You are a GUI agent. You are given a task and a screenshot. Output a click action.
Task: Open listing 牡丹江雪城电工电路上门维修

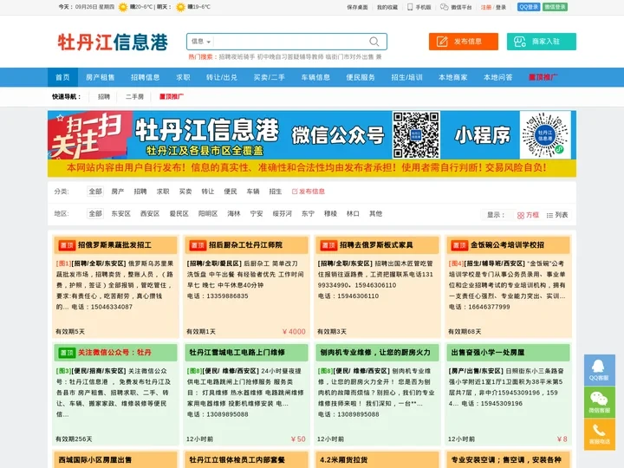[x=237, y=353]
